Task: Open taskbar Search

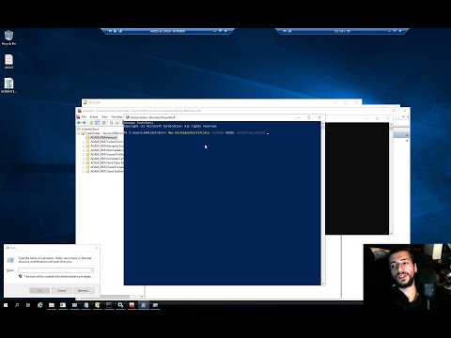Action: click(x=17, y=305)
